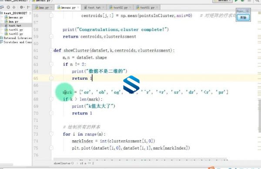Expand External Libraries in project tree
Screen dimensions: 261x169
point(16,38)
